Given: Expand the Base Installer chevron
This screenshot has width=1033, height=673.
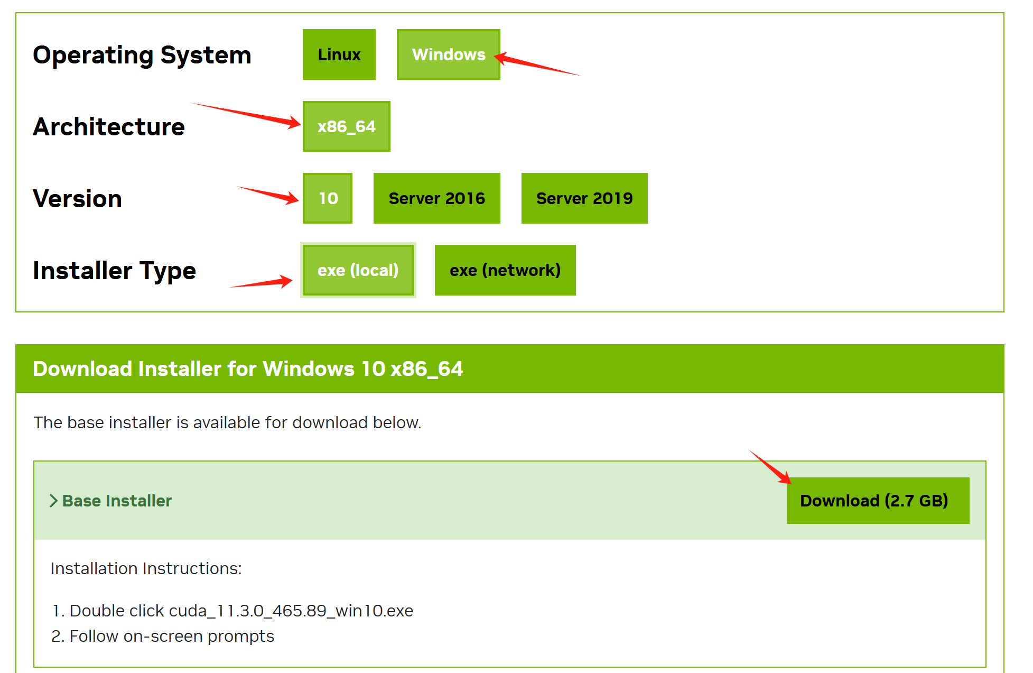Looking at the screenshot, I should pos(53,501).
